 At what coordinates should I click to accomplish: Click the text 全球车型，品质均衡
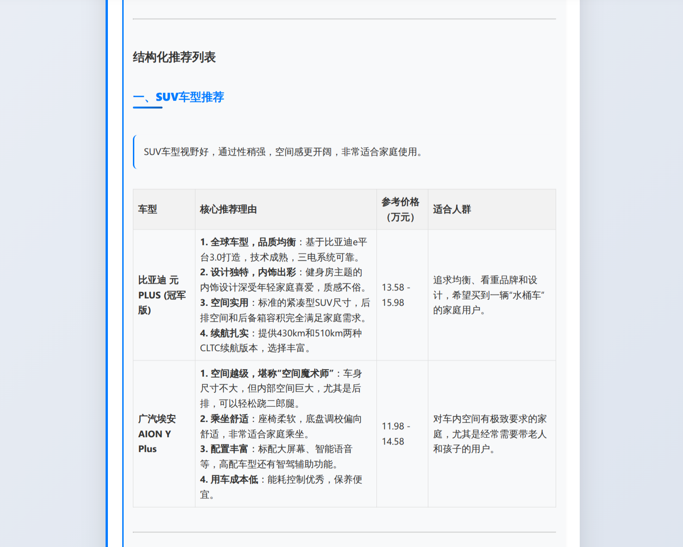(x=253, y=242)
